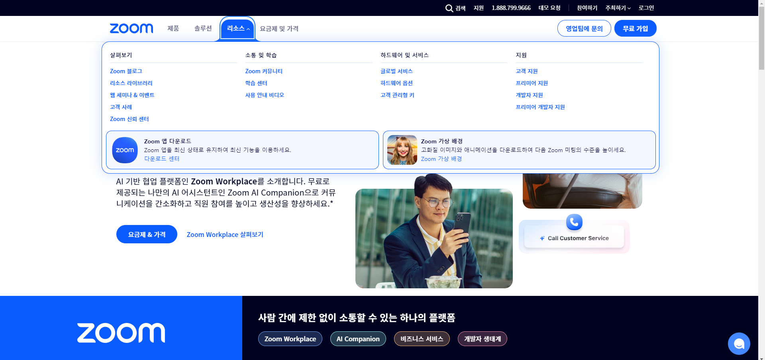This screenshot has height=360, width=765.
Task: Click the 지원 column heading in menu
Action: point(521,55)
